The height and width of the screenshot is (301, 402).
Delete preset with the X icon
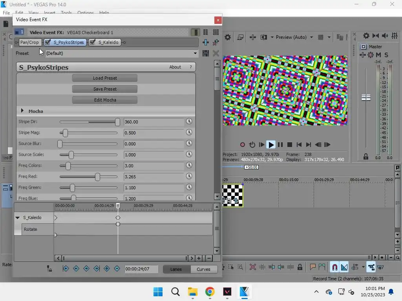coord(216,53)
